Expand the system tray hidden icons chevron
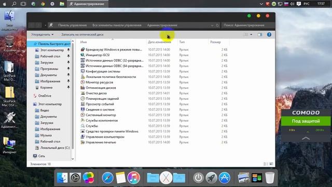Viewport: 332px width, 187px height. pyautogui.click(x=261, y=4)
